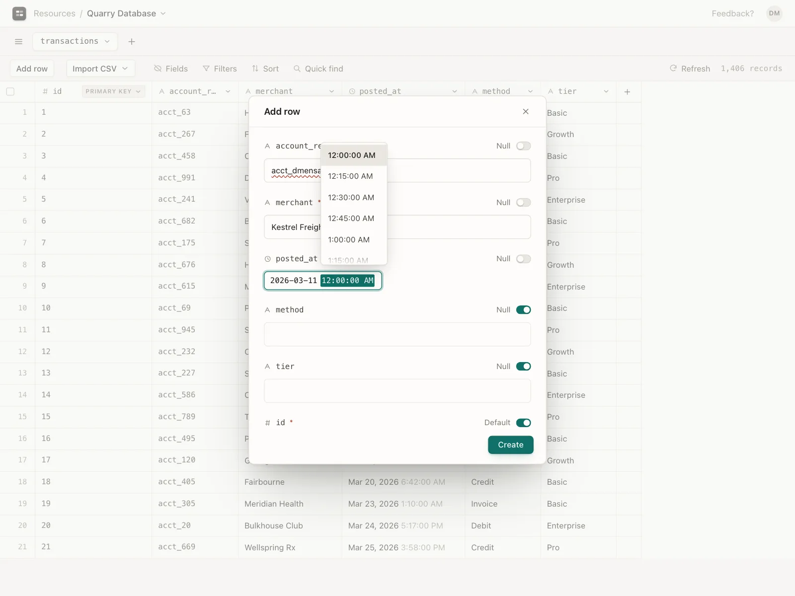Image resolution: width=795 pixels, height=596 pixels.
Task: Click the merchant input with Kestrel Freight
Action: [x=397, y=227]
